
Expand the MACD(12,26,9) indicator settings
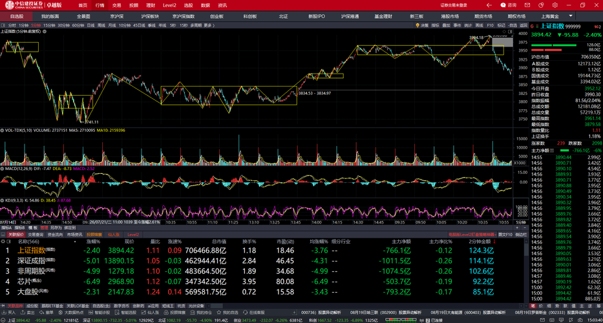(3, 169)
